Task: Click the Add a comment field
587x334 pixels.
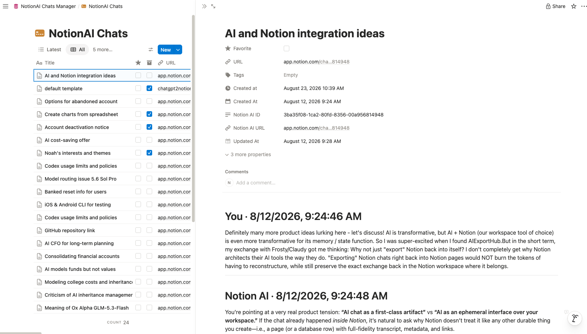Action: tap(256, 183)
